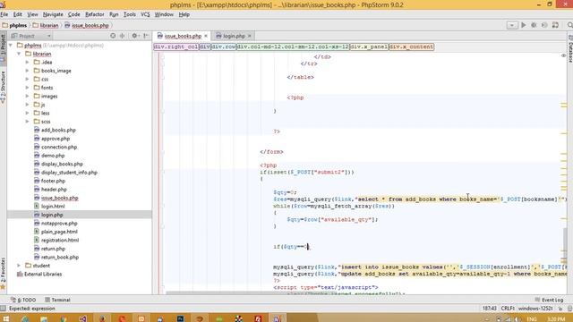Screen dimensions: 573x322
Task: Close the issue_books.php editor tab
Action: click(206, 36)
